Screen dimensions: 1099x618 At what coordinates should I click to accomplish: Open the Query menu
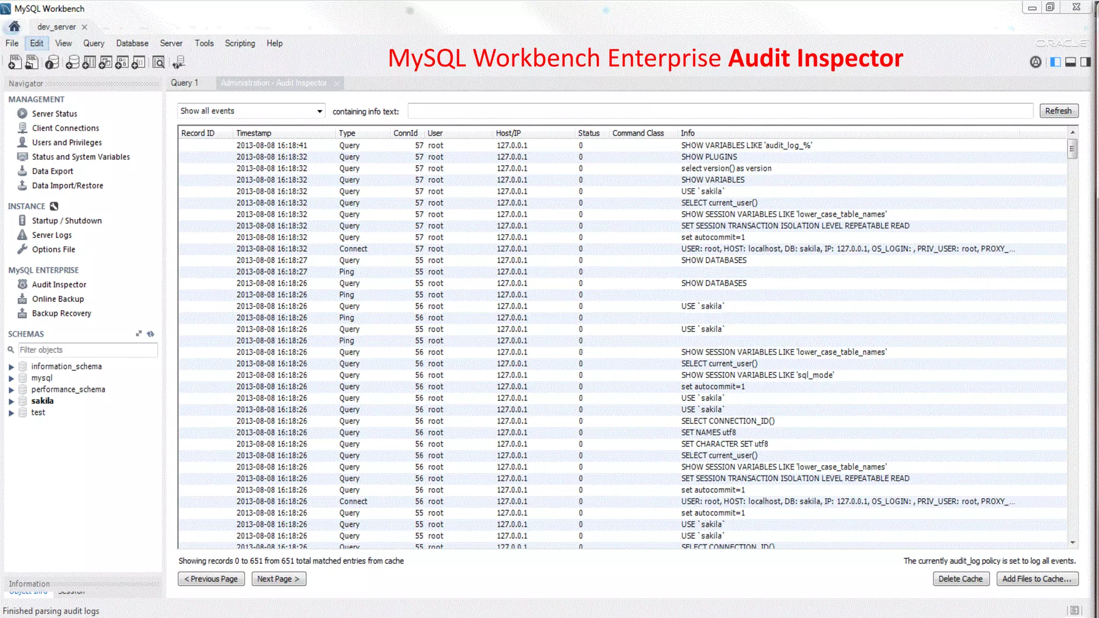tap(93, 43)
